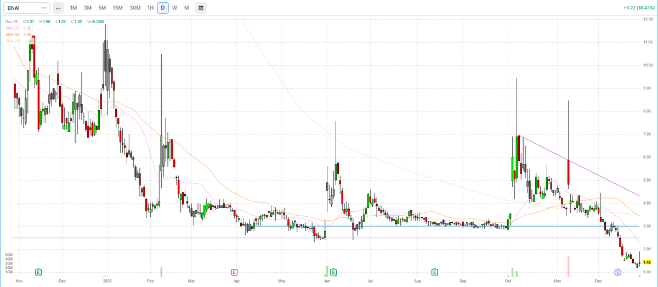Toggle the extended hours bracket icon
This screenshot has width=658, height=287.
(x=58, y=8)
